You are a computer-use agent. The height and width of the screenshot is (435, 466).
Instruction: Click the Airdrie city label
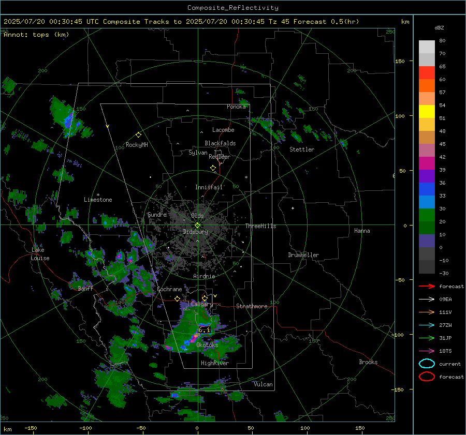coord(204,276)
